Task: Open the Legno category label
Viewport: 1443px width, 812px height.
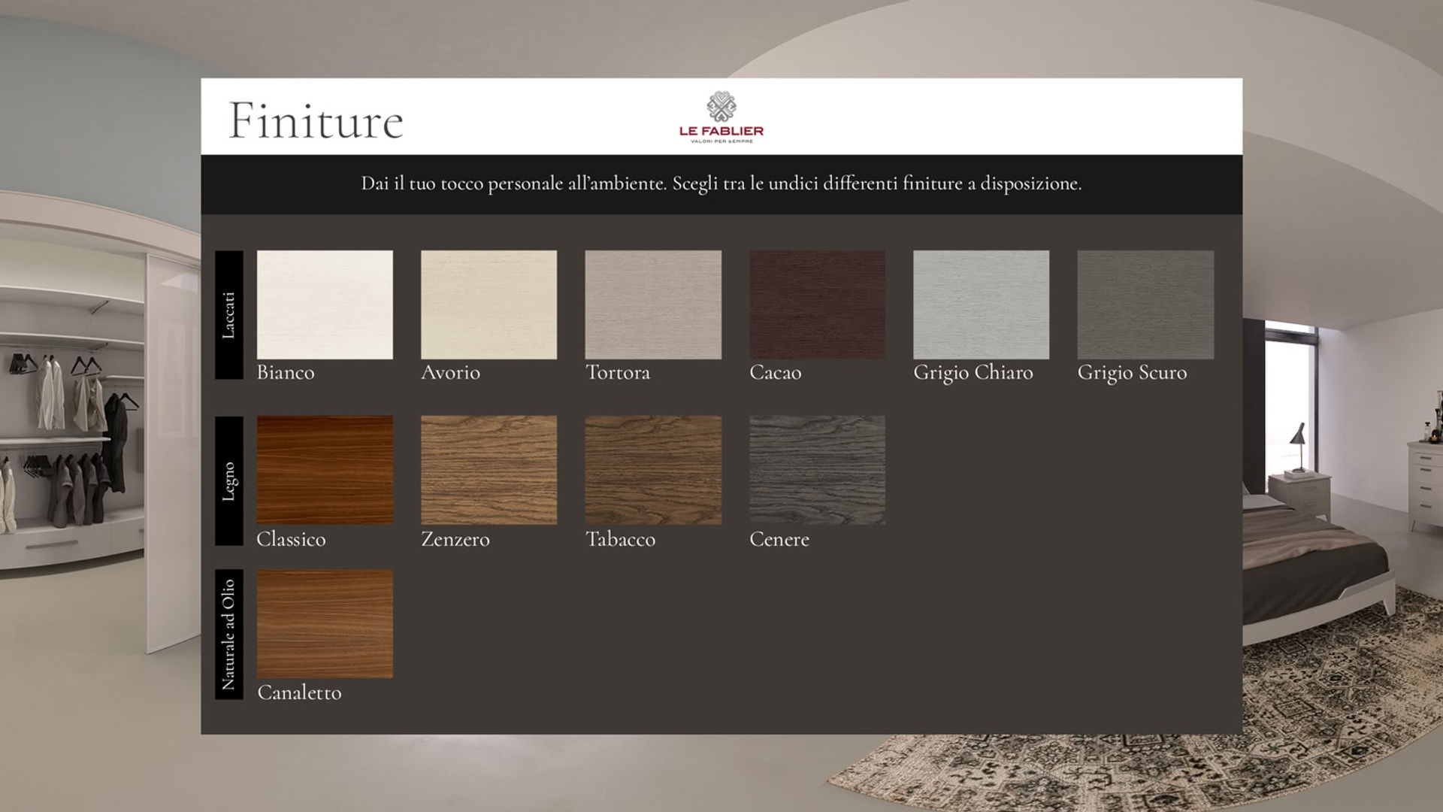Action: (x=229, y=481)
